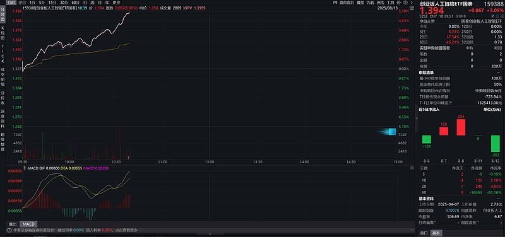Click the floating blue assistant widget
Image resolution: width=505 pixels, height=237 pixels.
coord(388,131)
